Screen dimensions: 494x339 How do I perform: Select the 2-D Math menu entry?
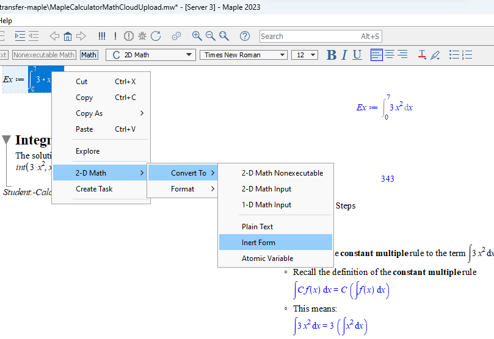[100, 173]
